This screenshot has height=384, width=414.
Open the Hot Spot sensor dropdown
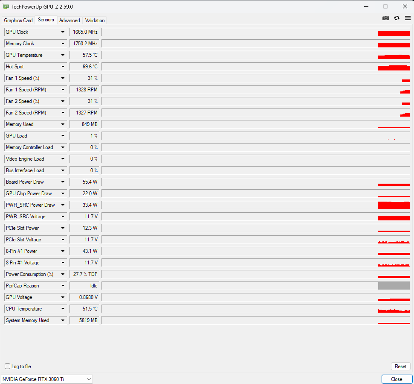click(63, 67)
